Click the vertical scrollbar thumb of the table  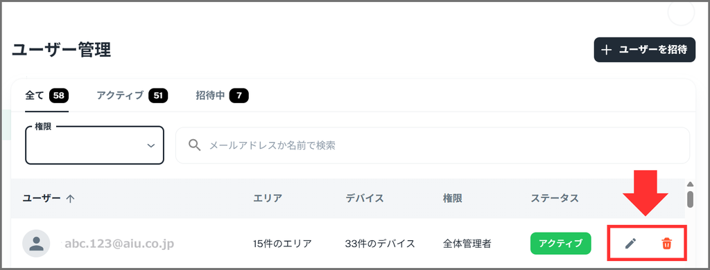click(x=690, y=199)
